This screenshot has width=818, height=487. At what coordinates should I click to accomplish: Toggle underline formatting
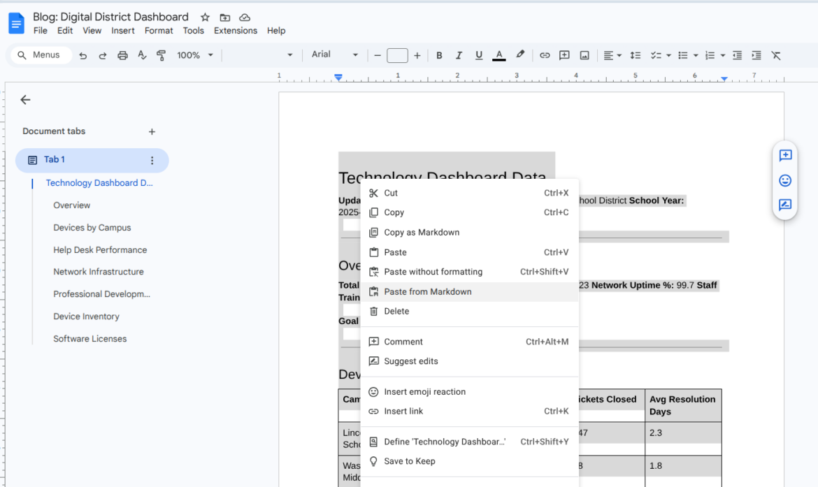478,55
